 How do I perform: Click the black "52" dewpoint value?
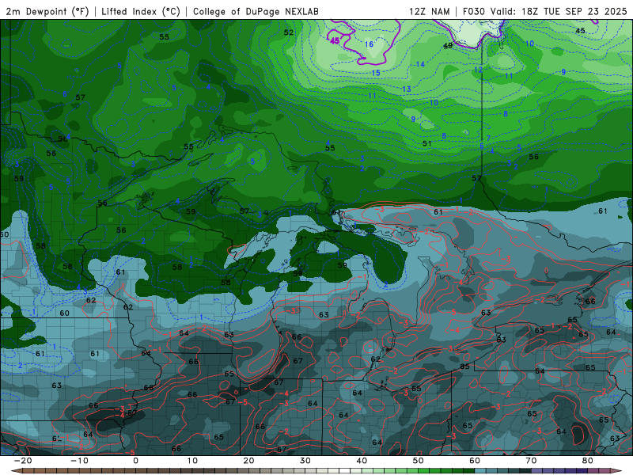pyautogui.click(x=289, y=32)
